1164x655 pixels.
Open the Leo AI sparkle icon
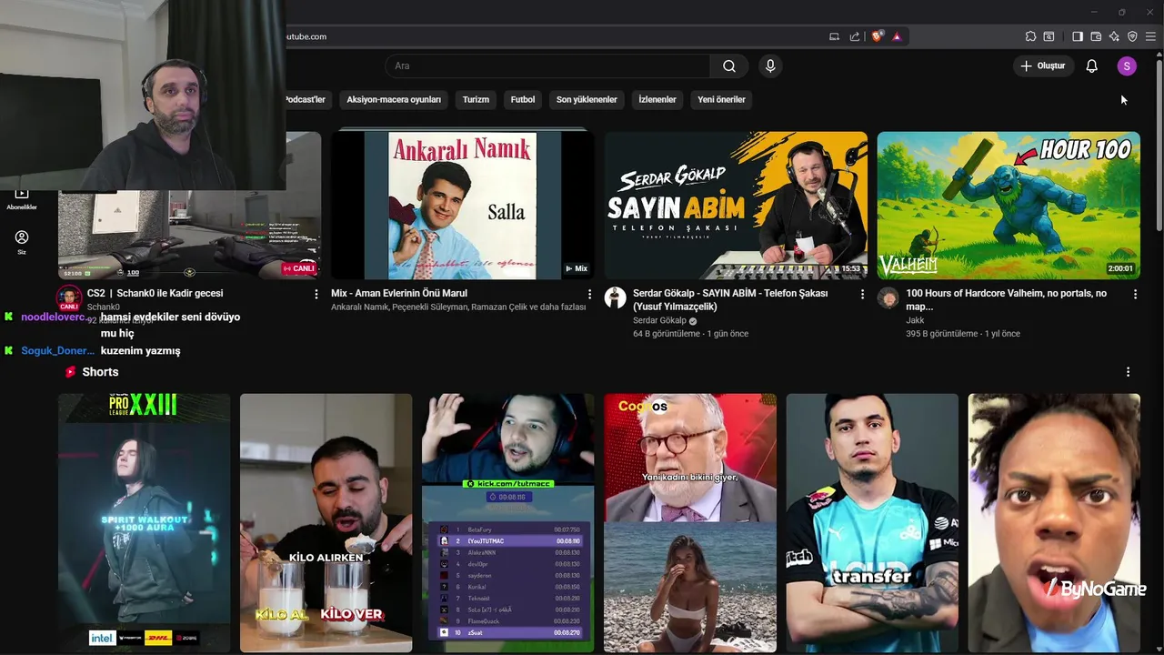tap(1114, 36)
